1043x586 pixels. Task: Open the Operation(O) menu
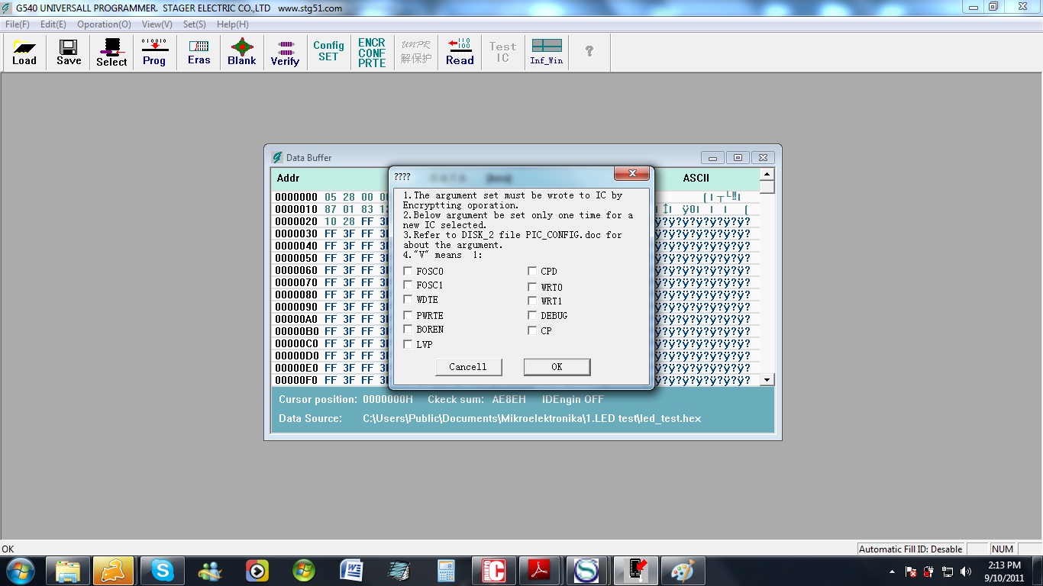pos(104,24)
